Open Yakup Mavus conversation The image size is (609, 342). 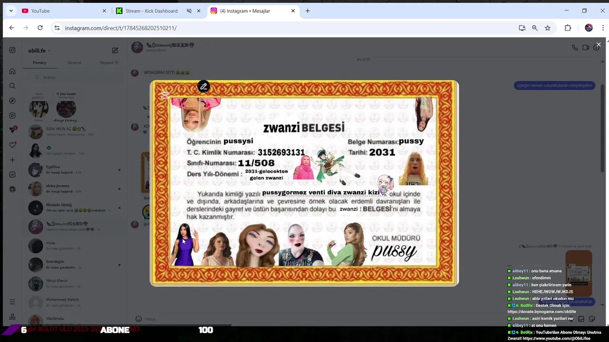pos(74,284)
